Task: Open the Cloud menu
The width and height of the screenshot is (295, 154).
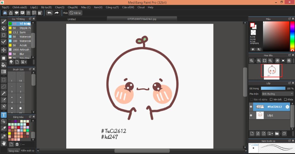Action: click(x=141, y=7)
